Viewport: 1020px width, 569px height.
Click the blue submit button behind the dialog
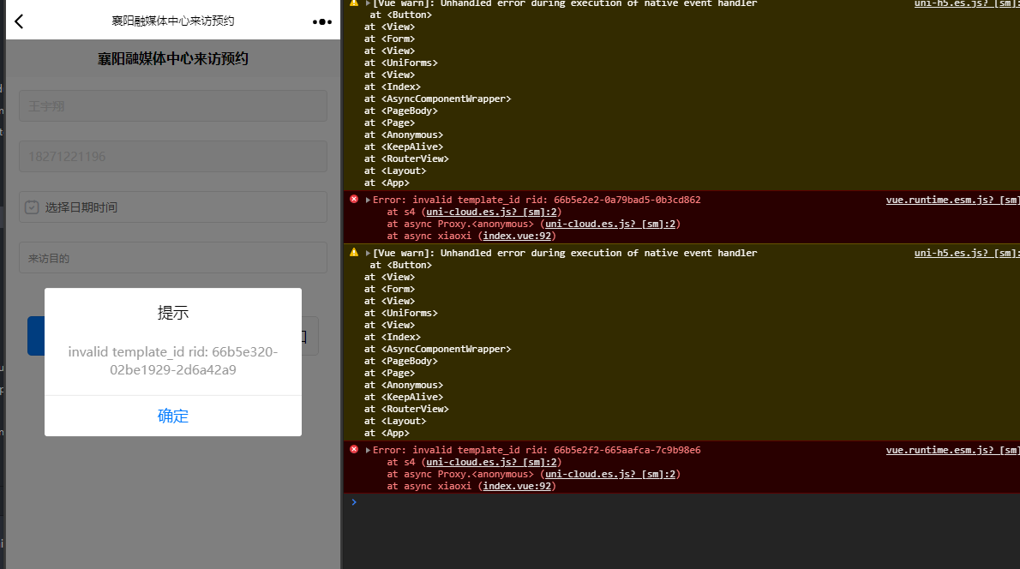(36, 336)
